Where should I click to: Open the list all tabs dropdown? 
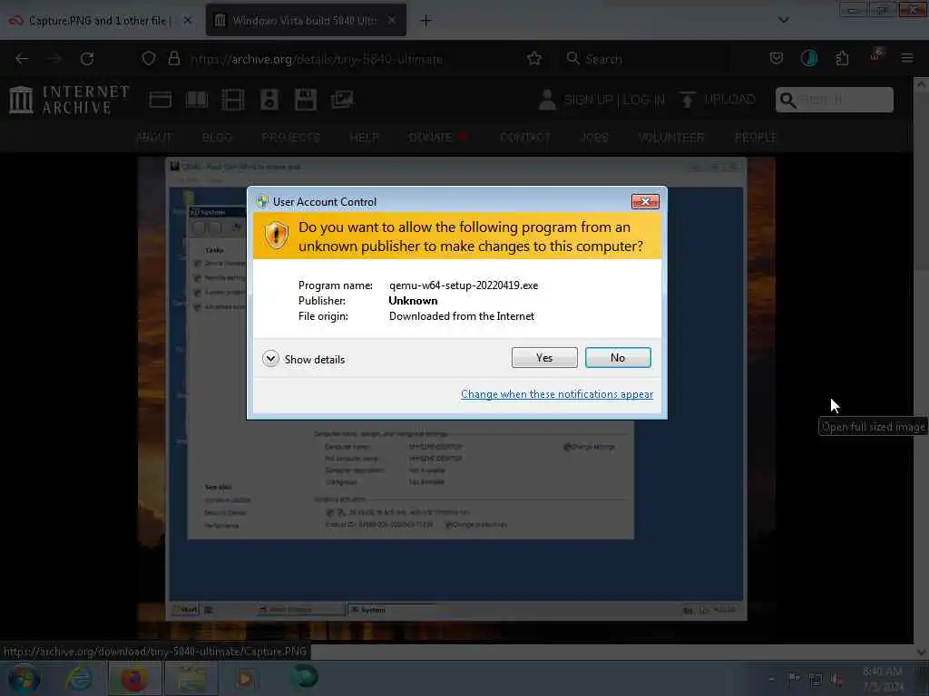coord(783,20)
